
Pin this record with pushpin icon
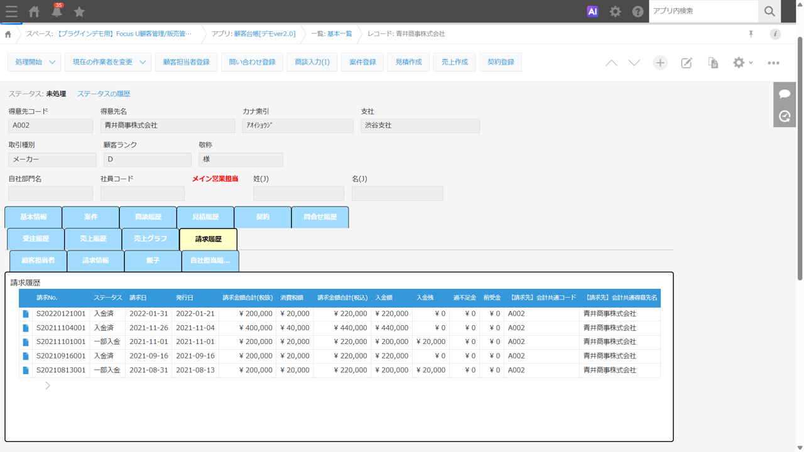pos(751,34)
